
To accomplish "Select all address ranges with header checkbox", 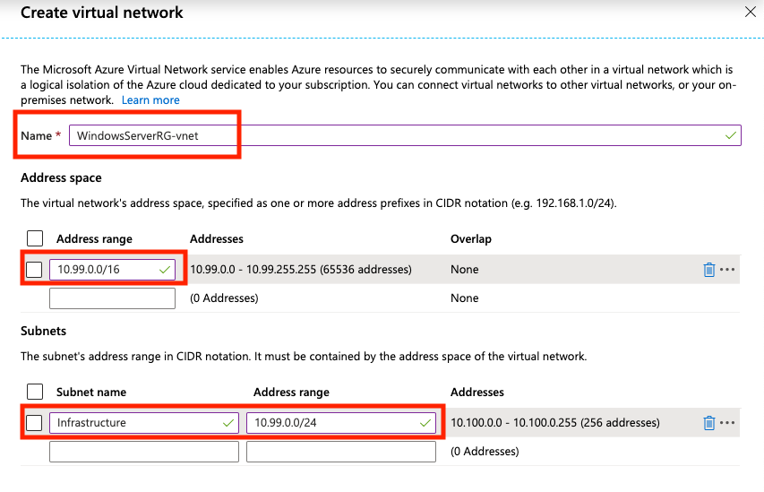I will (35, 238).
